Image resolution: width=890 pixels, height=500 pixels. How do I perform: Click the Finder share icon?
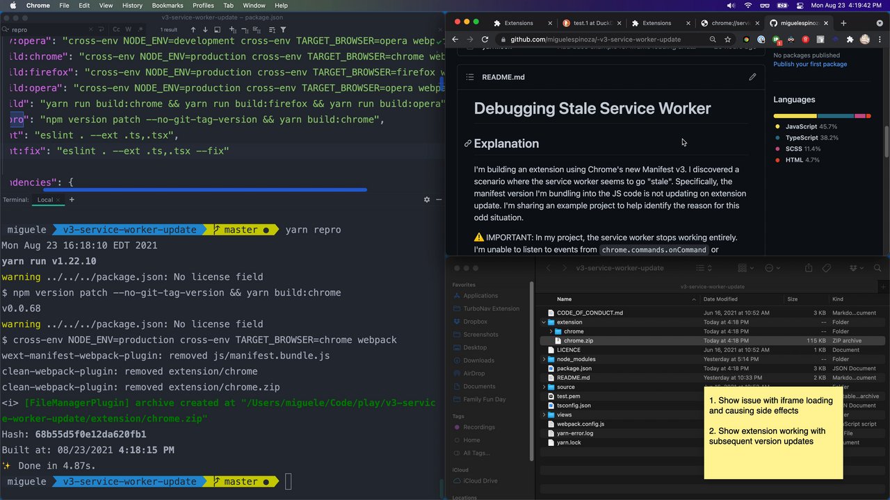tap(809, 268)
